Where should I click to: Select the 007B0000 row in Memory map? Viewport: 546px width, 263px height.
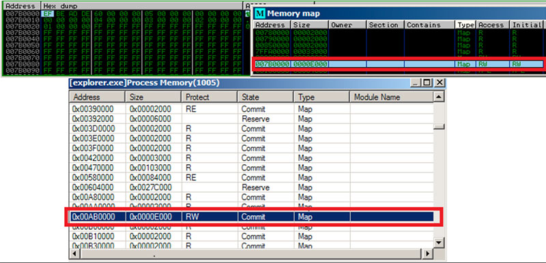click(x=399, y=64)
